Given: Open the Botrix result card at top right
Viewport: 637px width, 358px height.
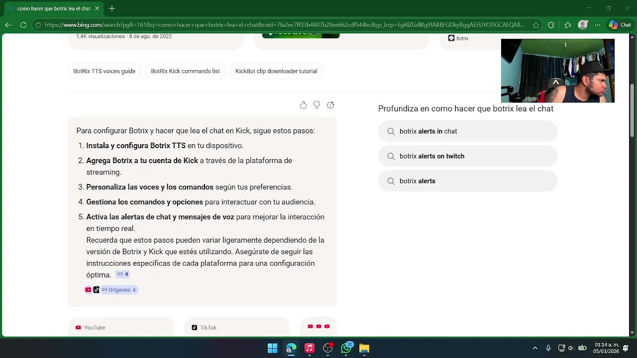Looking at the screenshot, I should point(470,42).
